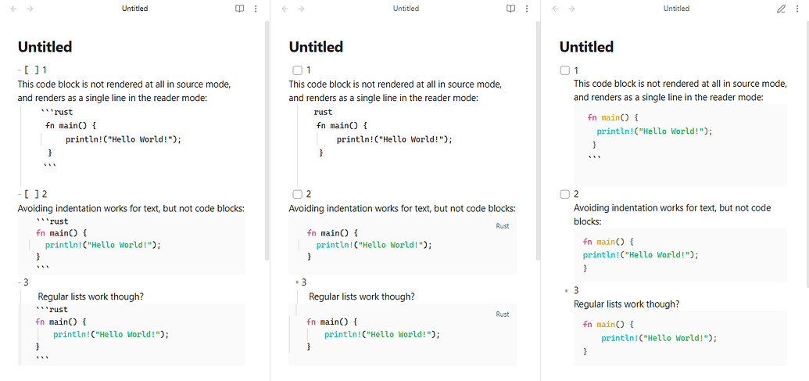The height and width of the screenshot is (381, 809).
Task: Check task 1 checkbox in middle pane
Action: click(x=297, y=70)
